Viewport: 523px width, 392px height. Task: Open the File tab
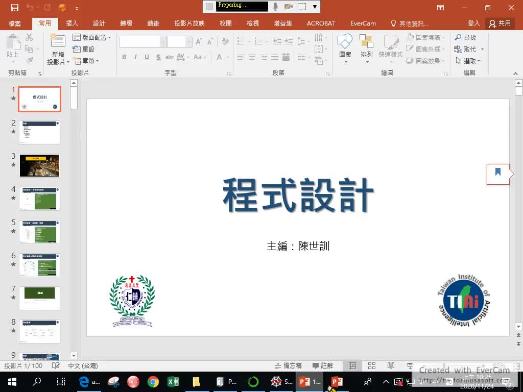pyautogui.click(x=15, y=23)
